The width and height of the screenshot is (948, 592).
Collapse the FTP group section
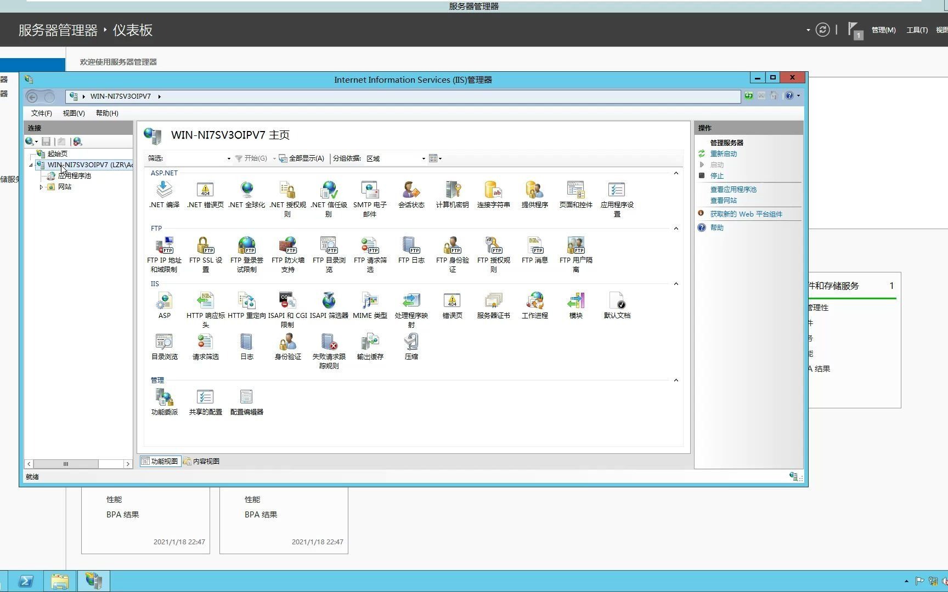tap(676, 229)
